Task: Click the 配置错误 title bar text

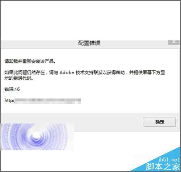Action: [89, 43]
